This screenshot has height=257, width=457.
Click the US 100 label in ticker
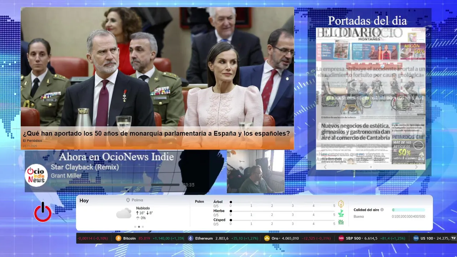coord(427,238)
